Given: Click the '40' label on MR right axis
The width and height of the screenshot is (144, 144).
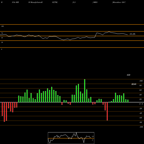Looking at the screenshot, I should tap(141, 95).
